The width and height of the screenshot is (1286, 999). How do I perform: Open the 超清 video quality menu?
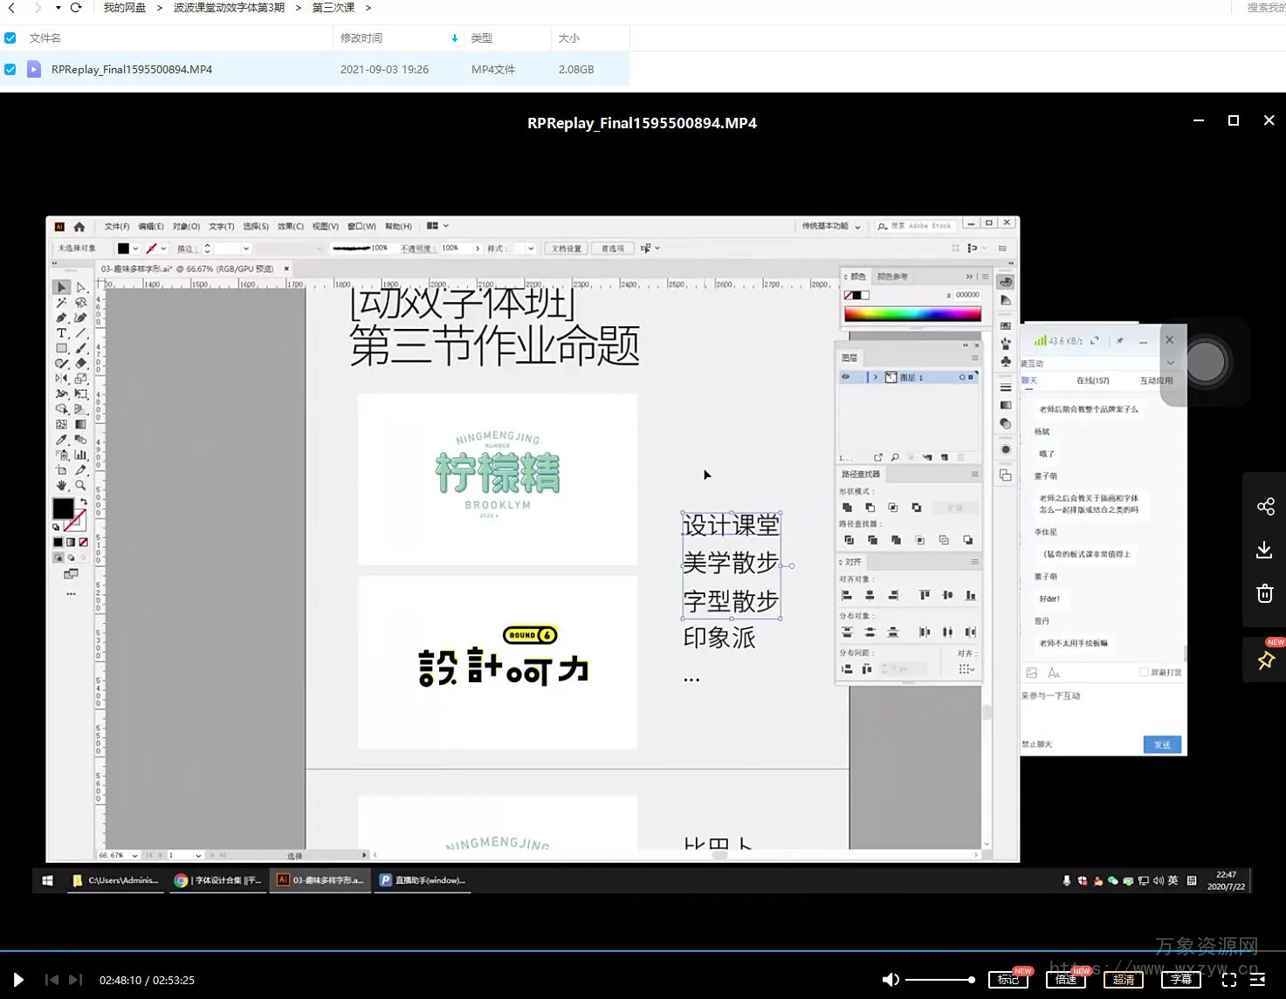point(1123,980)
